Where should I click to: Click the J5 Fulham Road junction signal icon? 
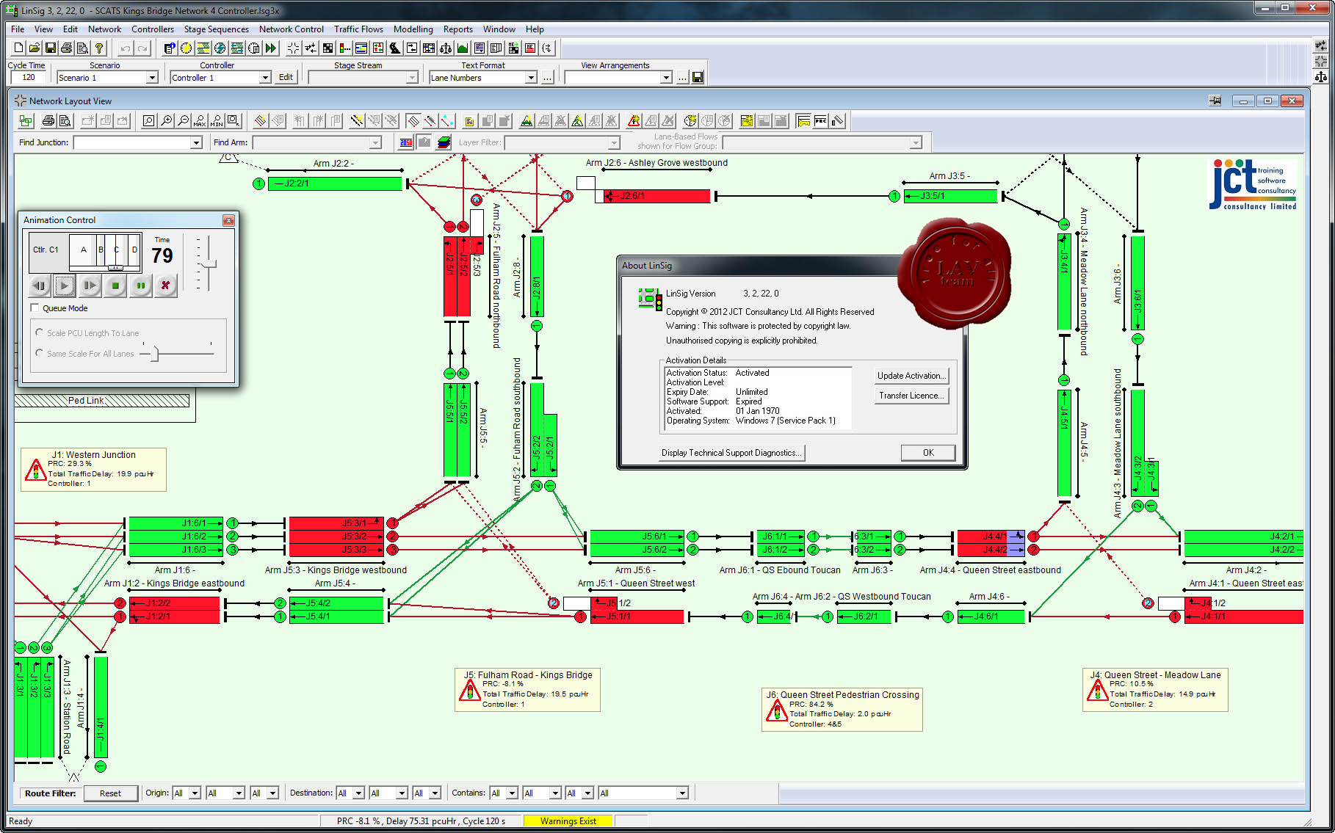[470, 690]
